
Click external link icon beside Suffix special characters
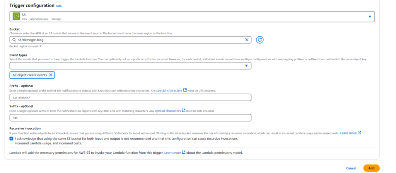coord(184,111)
